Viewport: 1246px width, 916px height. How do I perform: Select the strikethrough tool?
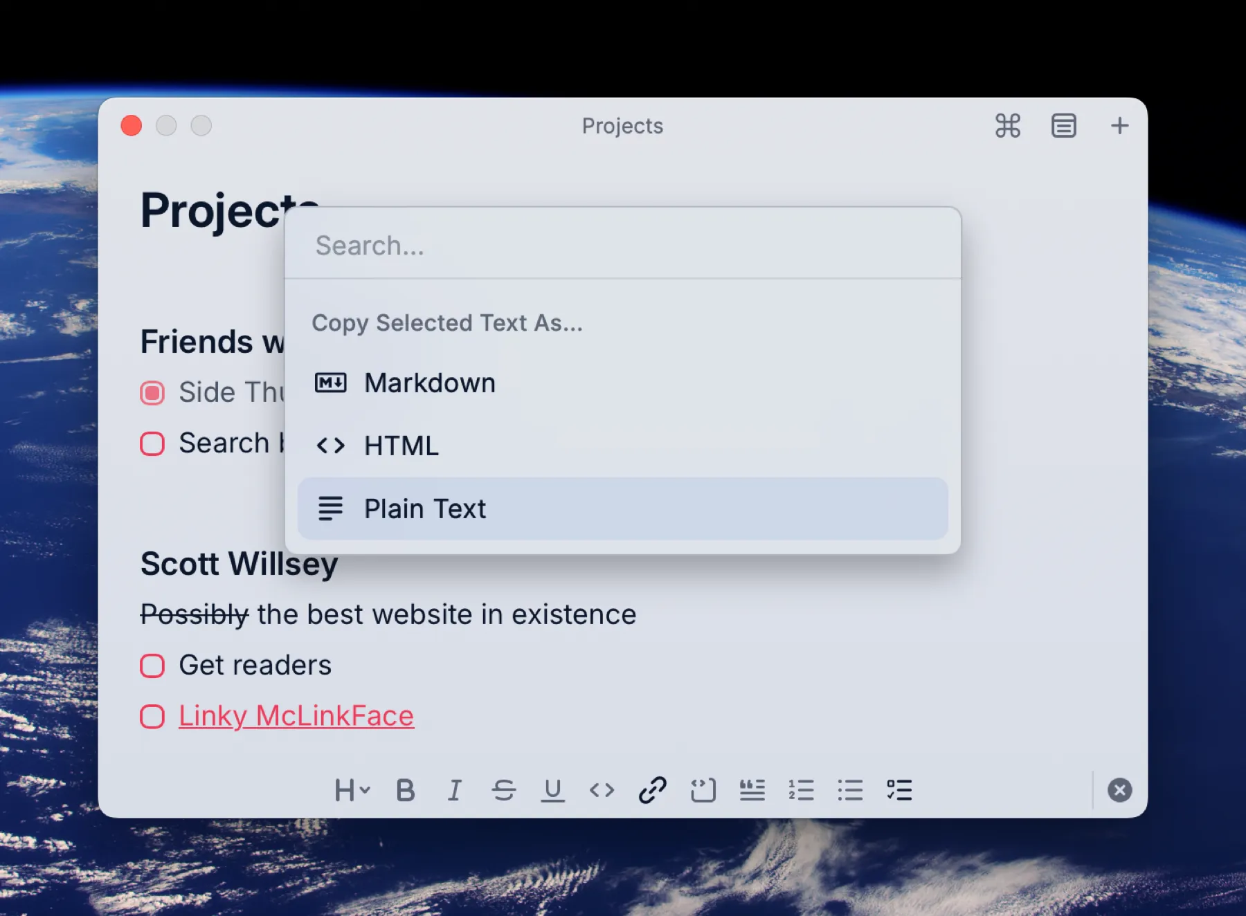pyautogui.click(x=504, y=789)
